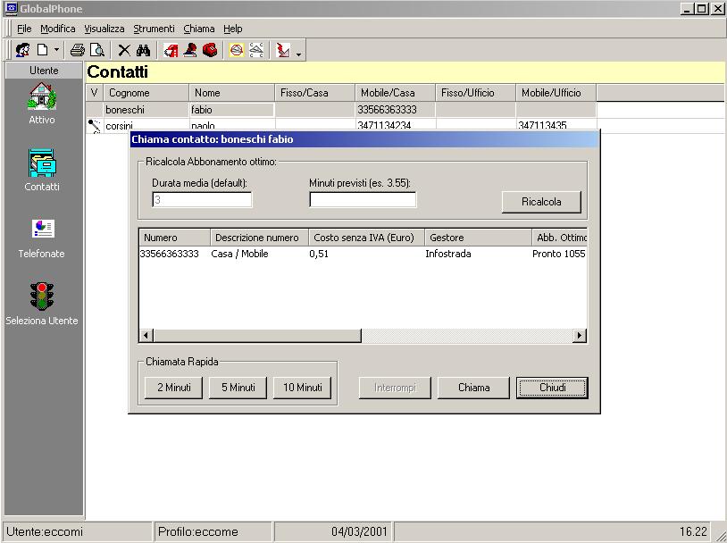This screenshot has width=727, height=543.
Task: Open print preview from the toolbar
Action: pyautogui.click(x=96, y=50)
